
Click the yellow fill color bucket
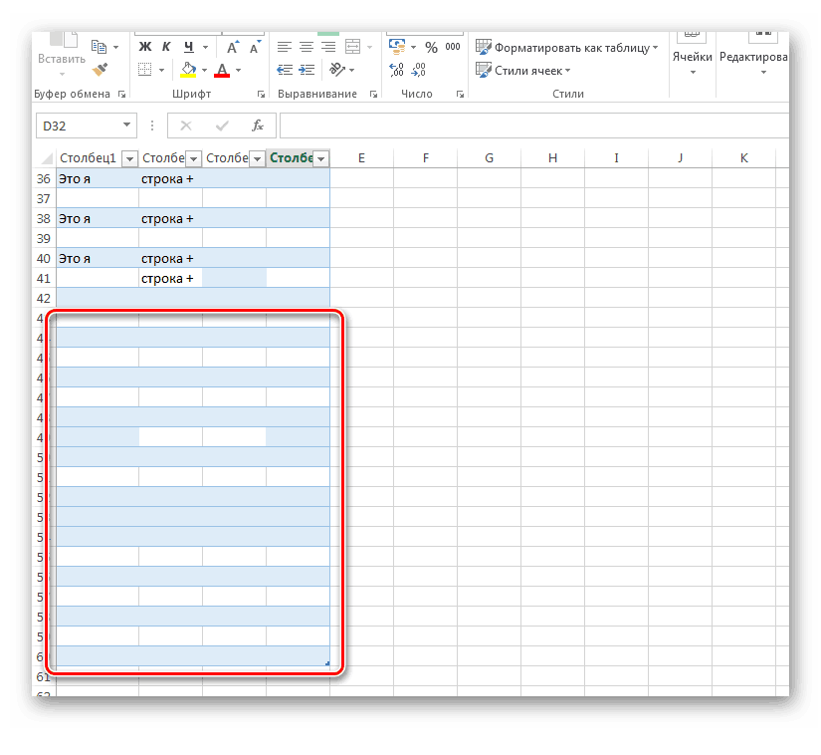pos(188,70)
